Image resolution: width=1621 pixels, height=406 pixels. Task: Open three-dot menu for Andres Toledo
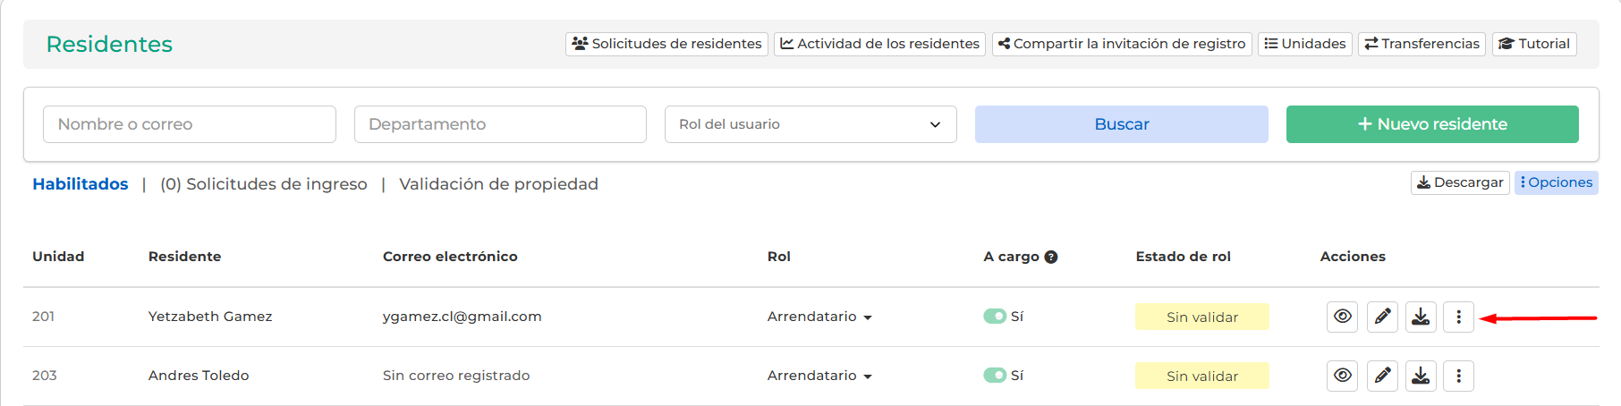[x=1458, y=376]
